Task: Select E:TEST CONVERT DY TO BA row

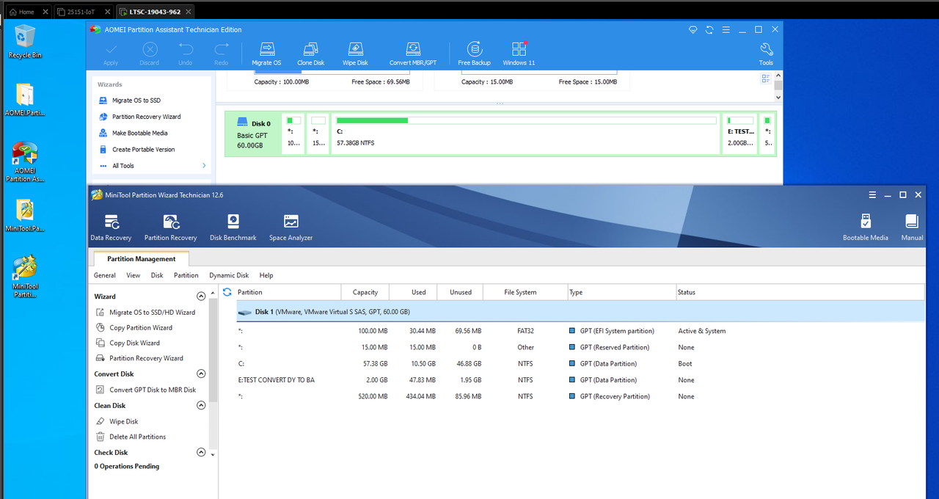Action: click(x=580, y=380)
